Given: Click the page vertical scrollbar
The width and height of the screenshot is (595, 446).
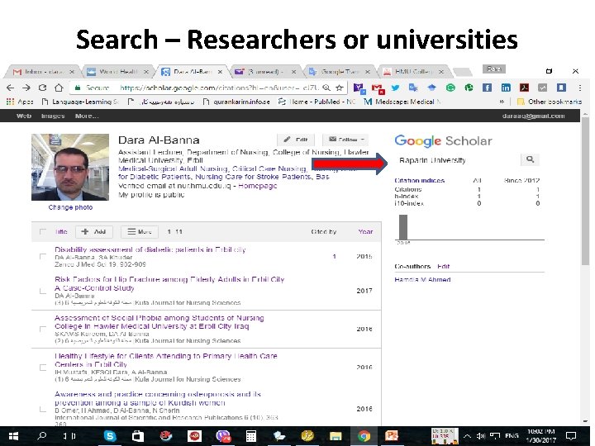Looking at the screenshot, I should [586, 192].
